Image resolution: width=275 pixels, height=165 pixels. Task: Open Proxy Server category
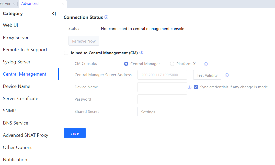point(16,37)
